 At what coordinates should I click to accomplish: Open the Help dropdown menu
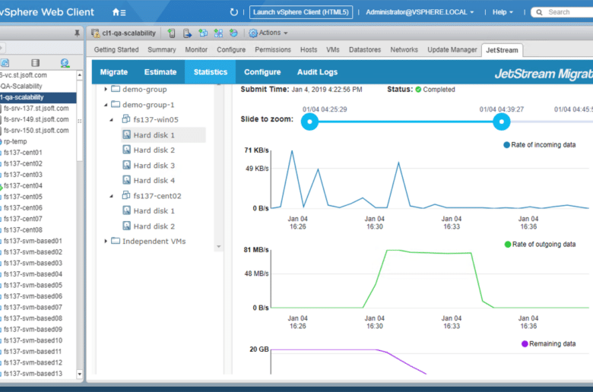point(503,12)
